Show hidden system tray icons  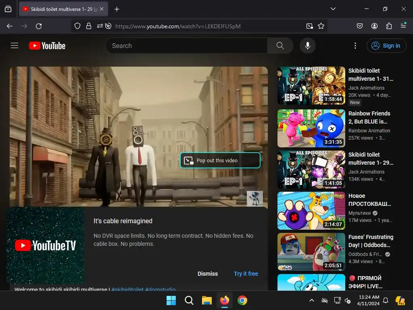(312, 300)
